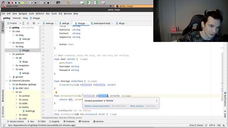
Task: Open the TODO tool window
Action: [x=42, y=121]
